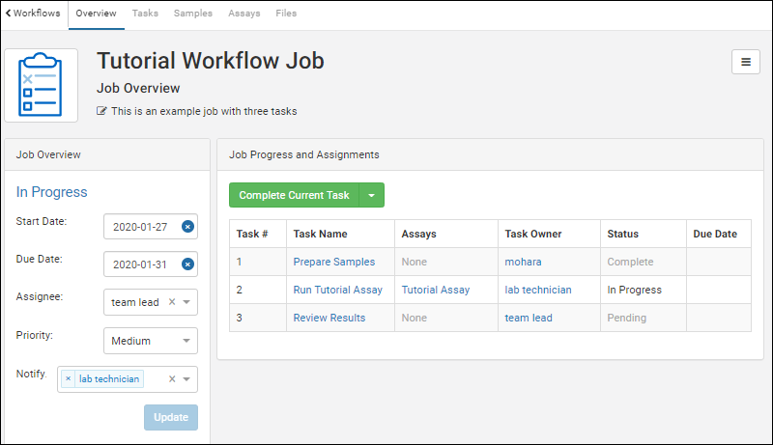Image resolution: width=773 pixels, height=445 pixels.
Task: Open the Samples tab
Action: 193,14
